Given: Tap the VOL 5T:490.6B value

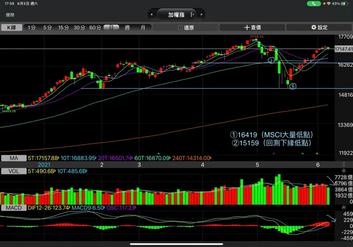Looking at the screenshot, I should 42,171.
